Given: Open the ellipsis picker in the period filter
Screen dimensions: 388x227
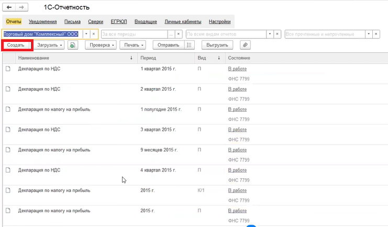Looking at the screenshot, I should coord(171,34).
